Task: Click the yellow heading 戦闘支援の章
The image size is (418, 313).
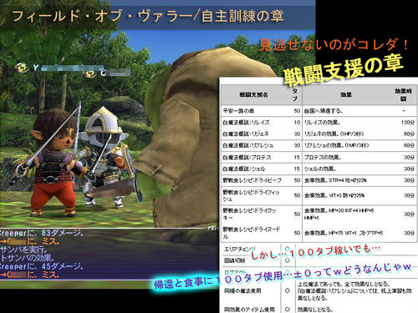Action: [x=344, y=69]
